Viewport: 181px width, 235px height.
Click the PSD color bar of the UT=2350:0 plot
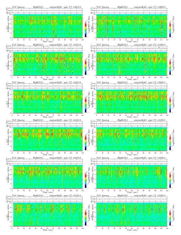click(170, 217)
